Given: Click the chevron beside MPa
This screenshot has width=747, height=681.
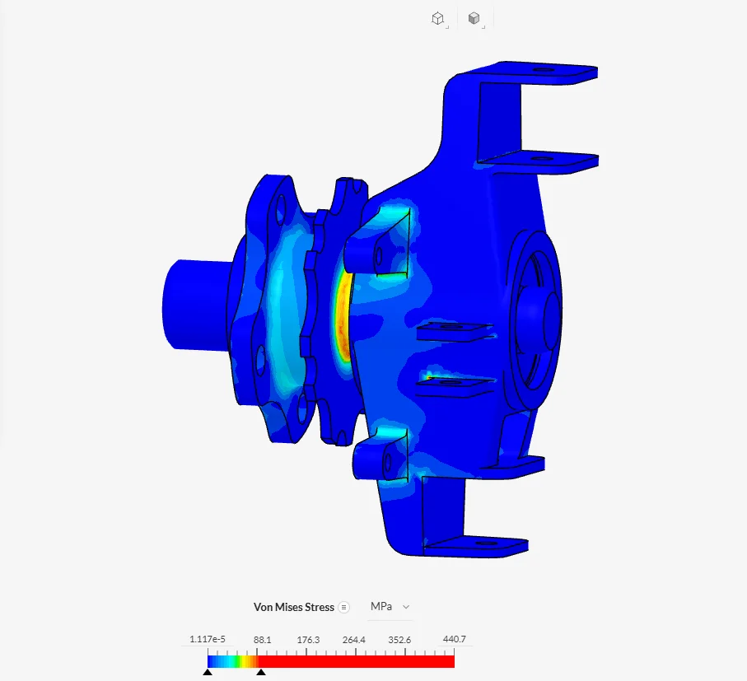Looking at the screenshot, I should (406, 607).
